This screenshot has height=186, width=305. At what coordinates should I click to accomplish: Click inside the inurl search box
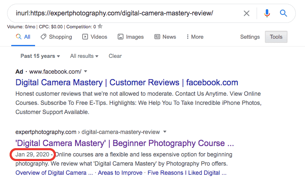[124, 13]
